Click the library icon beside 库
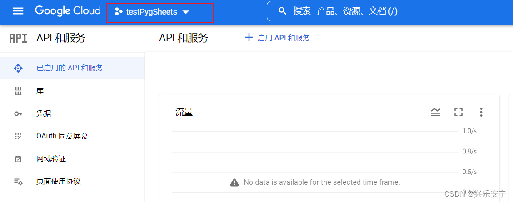The height and width of the screenshot is (202, 513). (18, 91)
